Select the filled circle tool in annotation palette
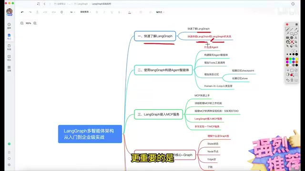 coord(292,38)
